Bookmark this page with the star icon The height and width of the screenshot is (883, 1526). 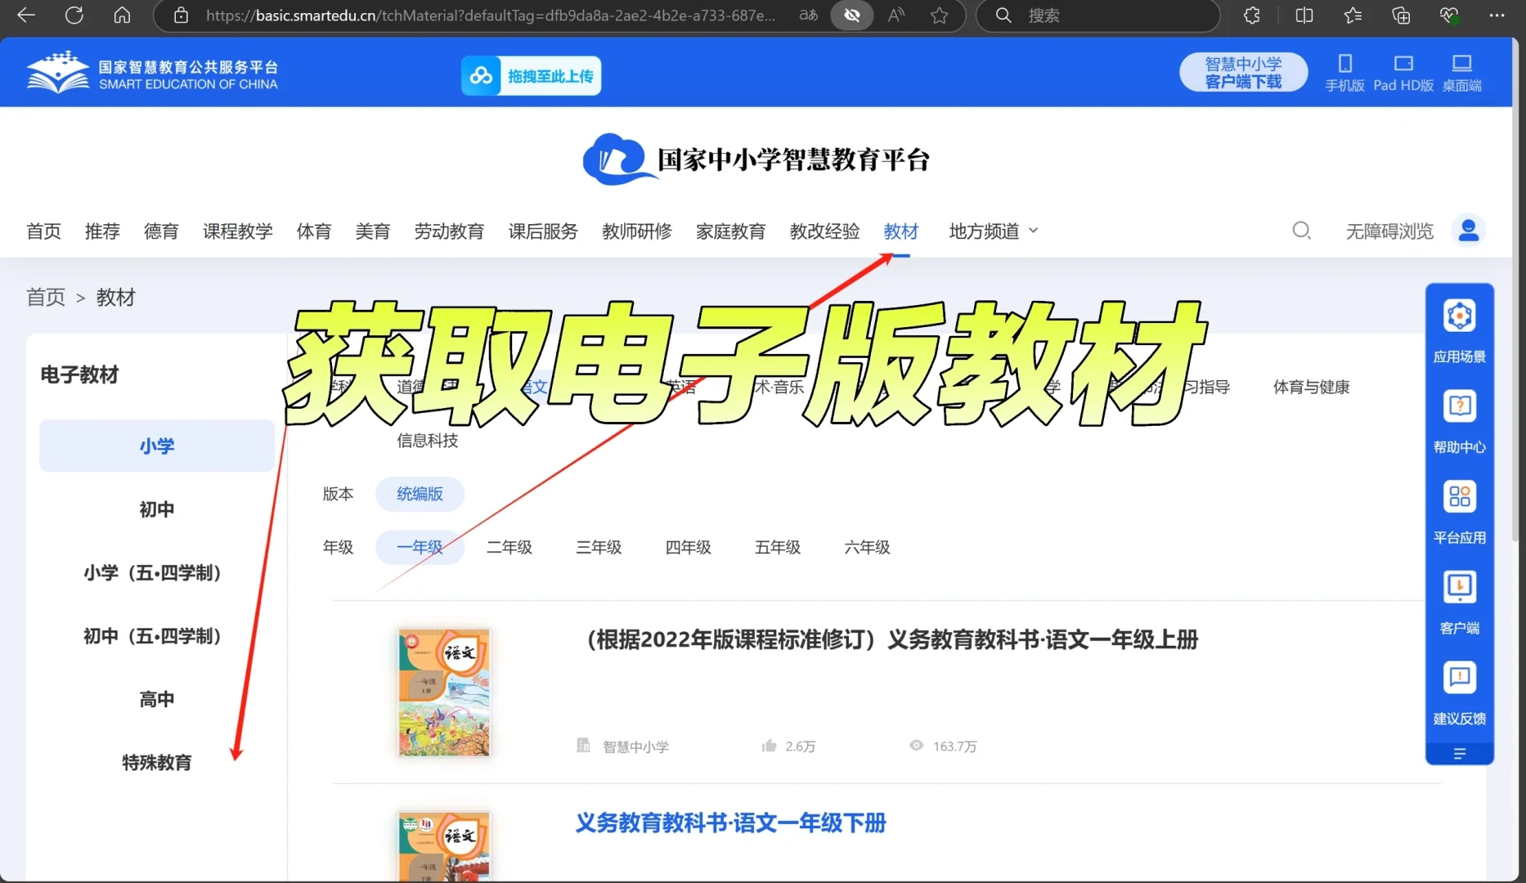[x=940, y=15]
